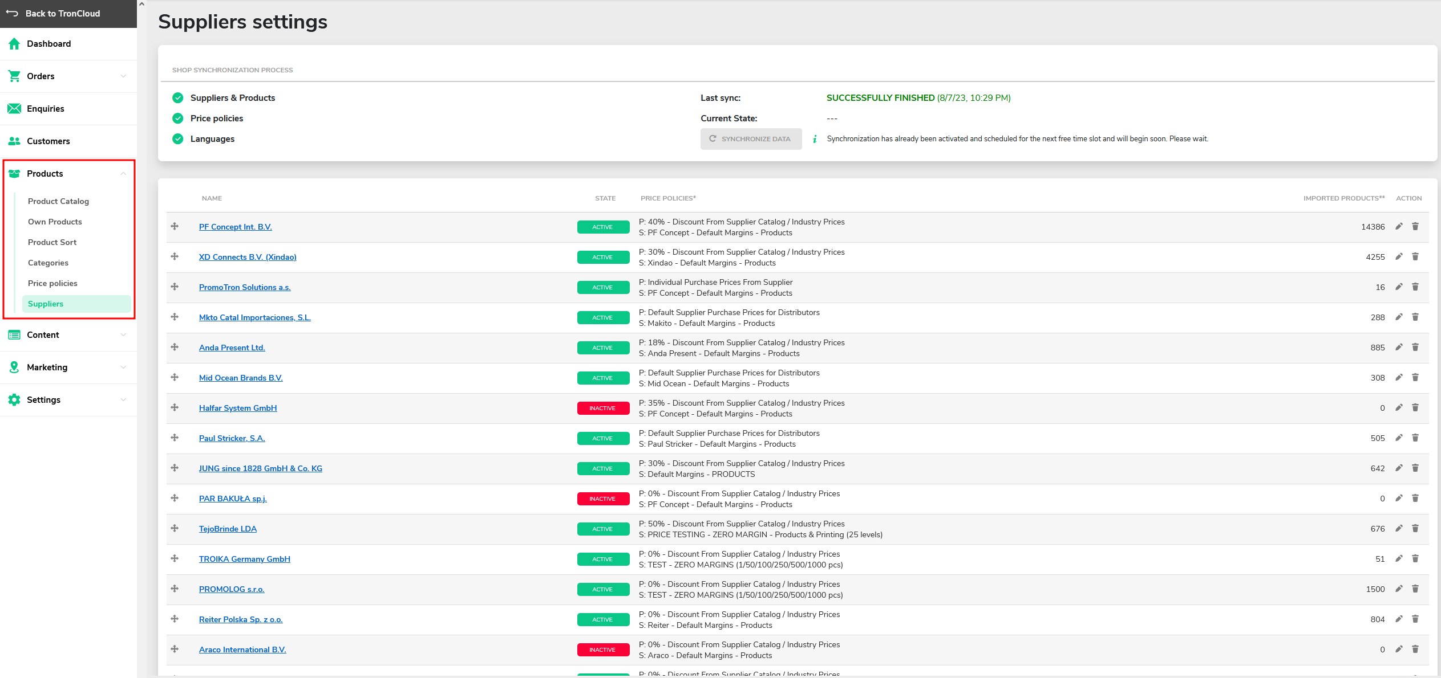Click INACTIVE badge of PAR BAKUŁA sp.j.
The width and height of the screenshot is (1441, 678).
[603, 499]
